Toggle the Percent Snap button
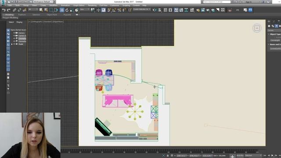281x158 pixels. 119,10
